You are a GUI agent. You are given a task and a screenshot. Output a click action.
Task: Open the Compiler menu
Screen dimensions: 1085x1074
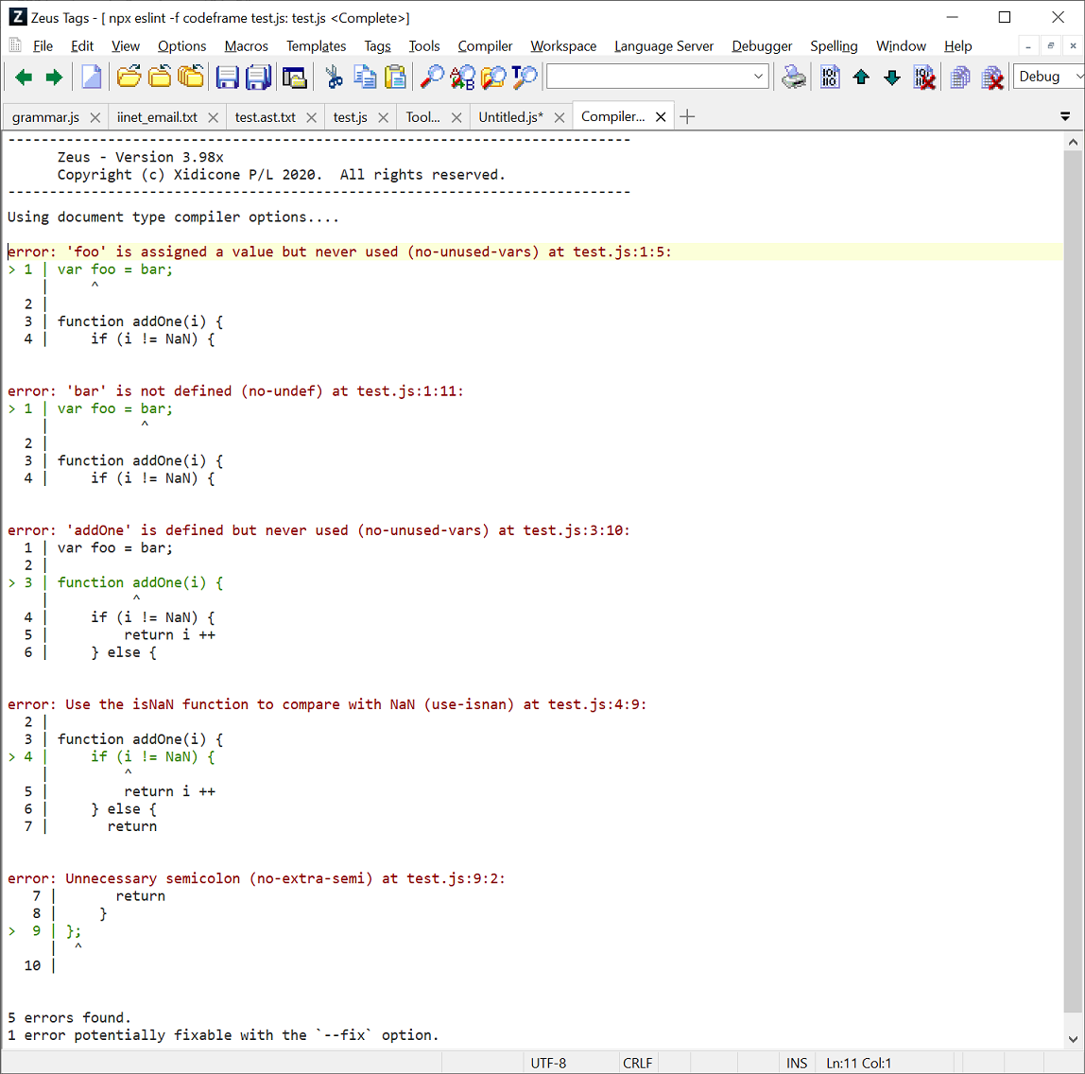485,45
